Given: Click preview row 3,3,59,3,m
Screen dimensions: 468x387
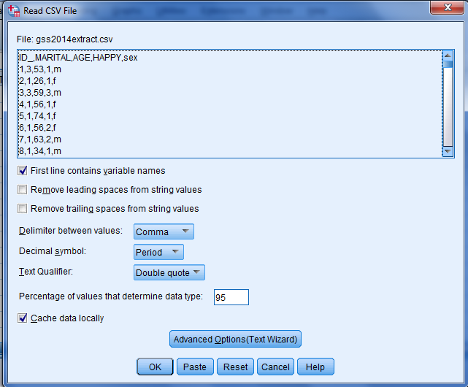Looking at the screenshot, I should (40, 93).
